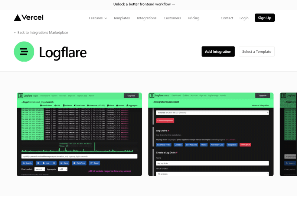Click the black Sign Up button
This screenshot has width=297, height=197.
pos(265,18)
